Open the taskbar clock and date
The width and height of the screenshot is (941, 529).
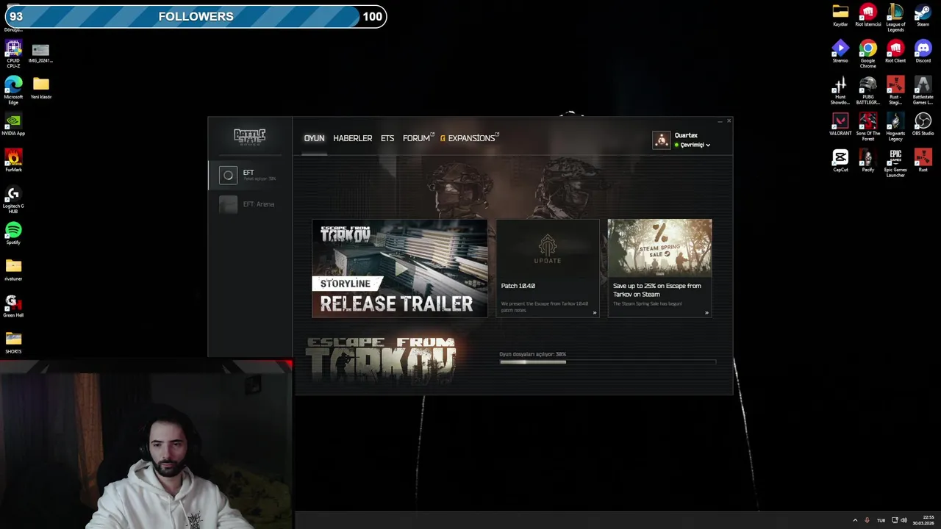923,520
